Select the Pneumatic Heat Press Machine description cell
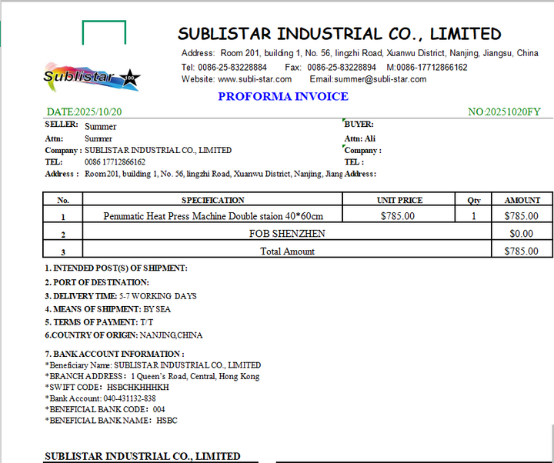 pyautogui.click(x=212, y=216)
